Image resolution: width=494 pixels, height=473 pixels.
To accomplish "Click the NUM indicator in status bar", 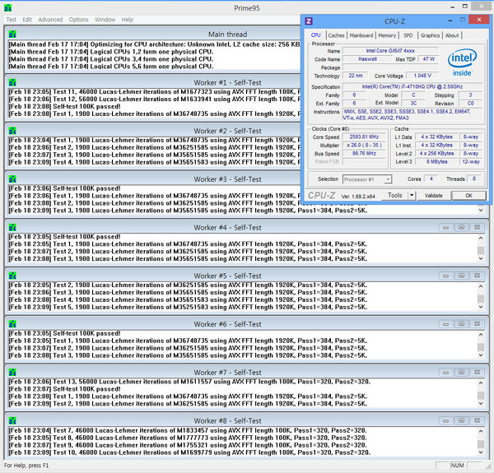I will click(457, 466).
